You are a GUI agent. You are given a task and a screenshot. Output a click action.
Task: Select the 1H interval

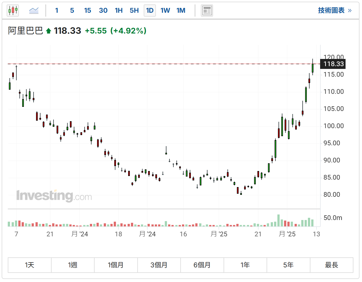click(119, 11)
